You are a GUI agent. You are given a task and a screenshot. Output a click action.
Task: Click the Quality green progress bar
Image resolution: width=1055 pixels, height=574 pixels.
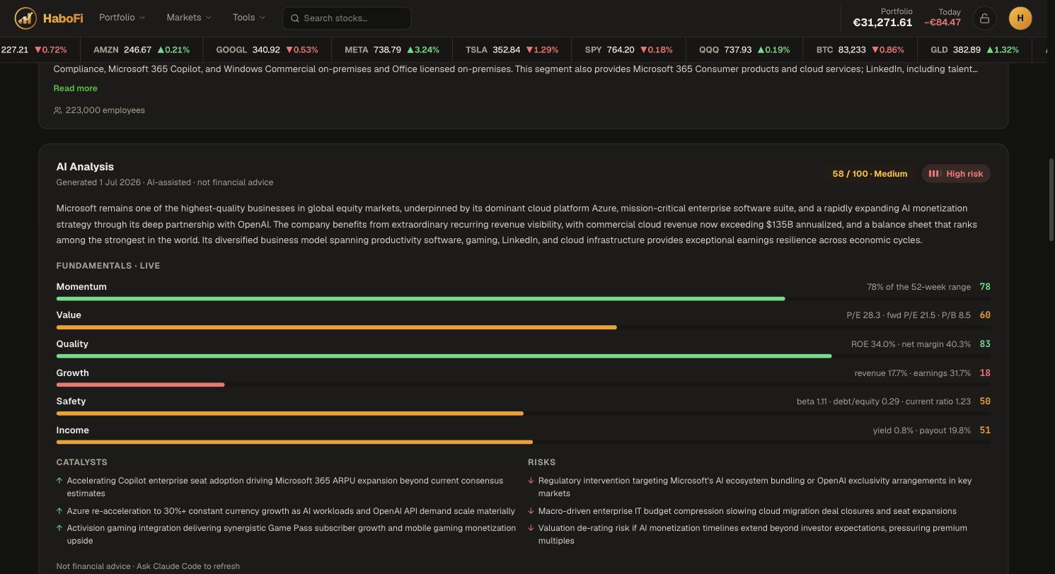[x=444, y=356]
